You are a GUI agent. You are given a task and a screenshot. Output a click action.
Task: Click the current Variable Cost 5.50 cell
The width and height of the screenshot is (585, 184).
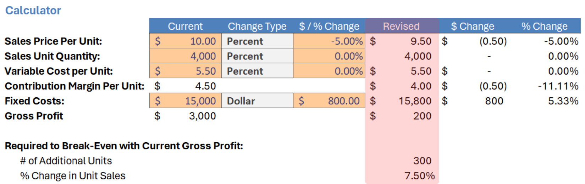(185, 71)
